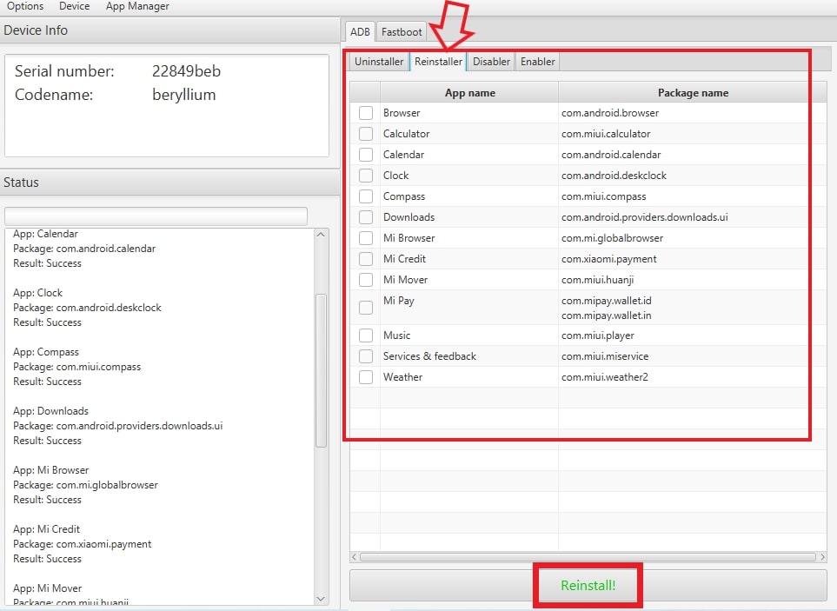Viewport: 837px width, 611px height.
Task: Select the codename value beryllium
Action: coord(184,95)
